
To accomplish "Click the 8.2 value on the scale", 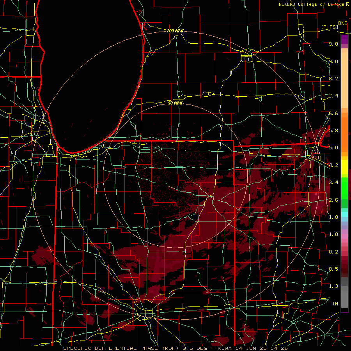I will click(x=333, y=78).
